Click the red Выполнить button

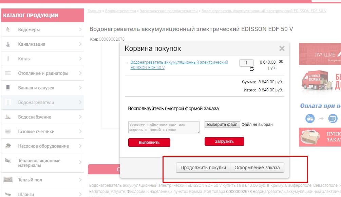(x=149, y=143)
